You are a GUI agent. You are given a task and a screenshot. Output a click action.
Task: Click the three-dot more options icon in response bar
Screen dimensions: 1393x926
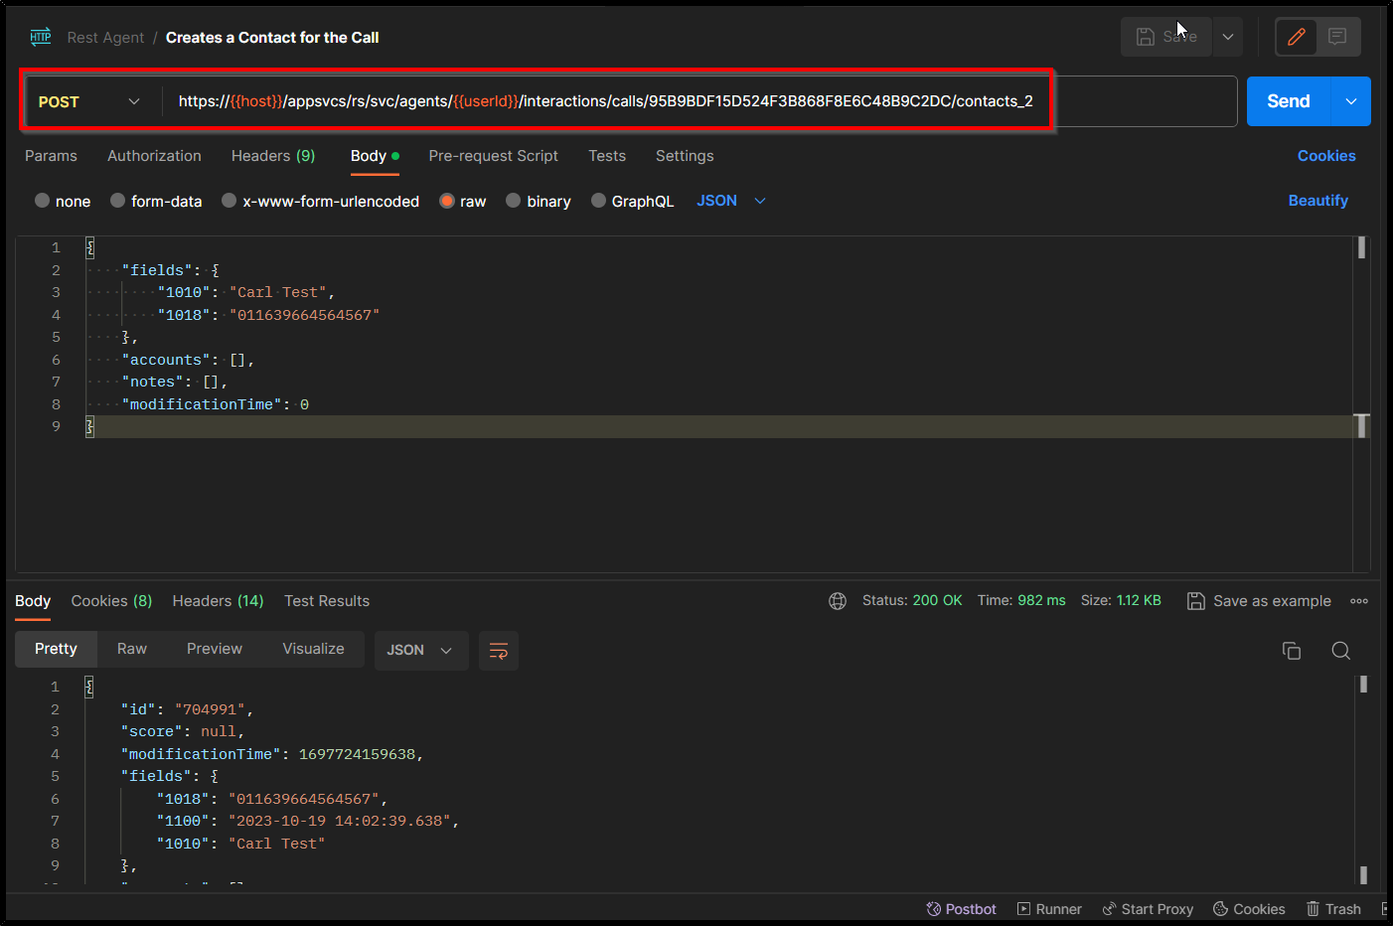(x=1359, y=601)
